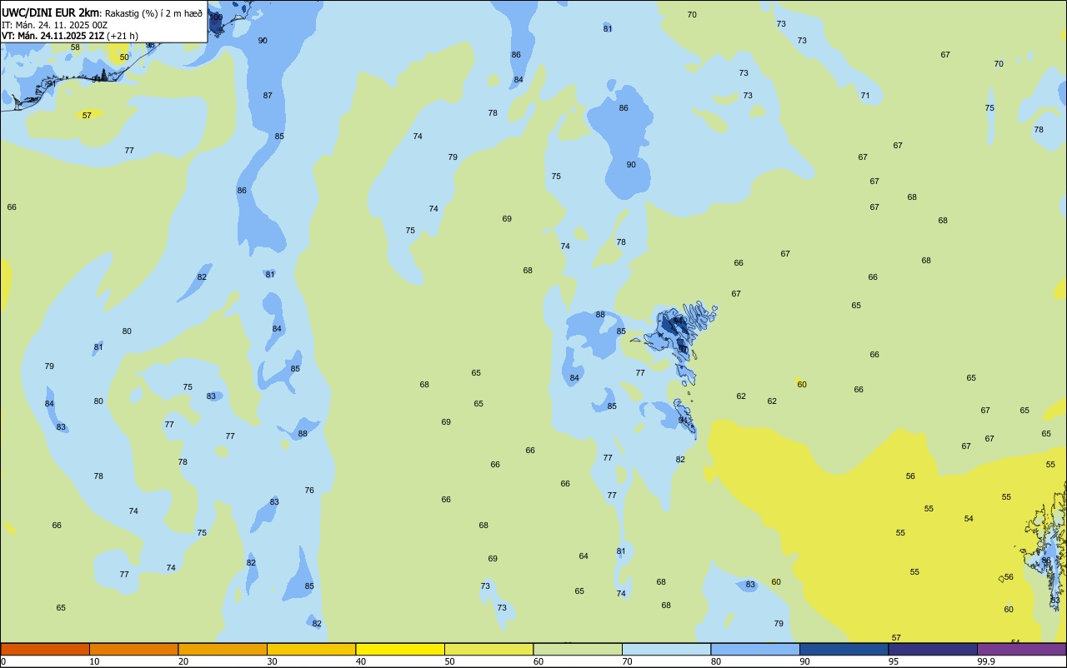
Task: Click the 'UWC/DINI EUR 2km' title text
Action: (50, 12)
